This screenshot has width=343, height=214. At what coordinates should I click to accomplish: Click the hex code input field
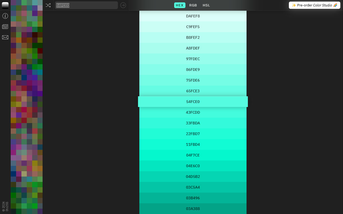tap(86, 5)
